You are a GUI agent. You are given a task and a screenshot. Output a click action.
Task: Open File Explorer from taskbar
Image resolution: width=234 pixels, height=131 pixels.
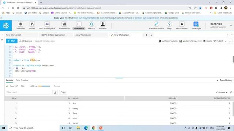click(x=78, y=128)
